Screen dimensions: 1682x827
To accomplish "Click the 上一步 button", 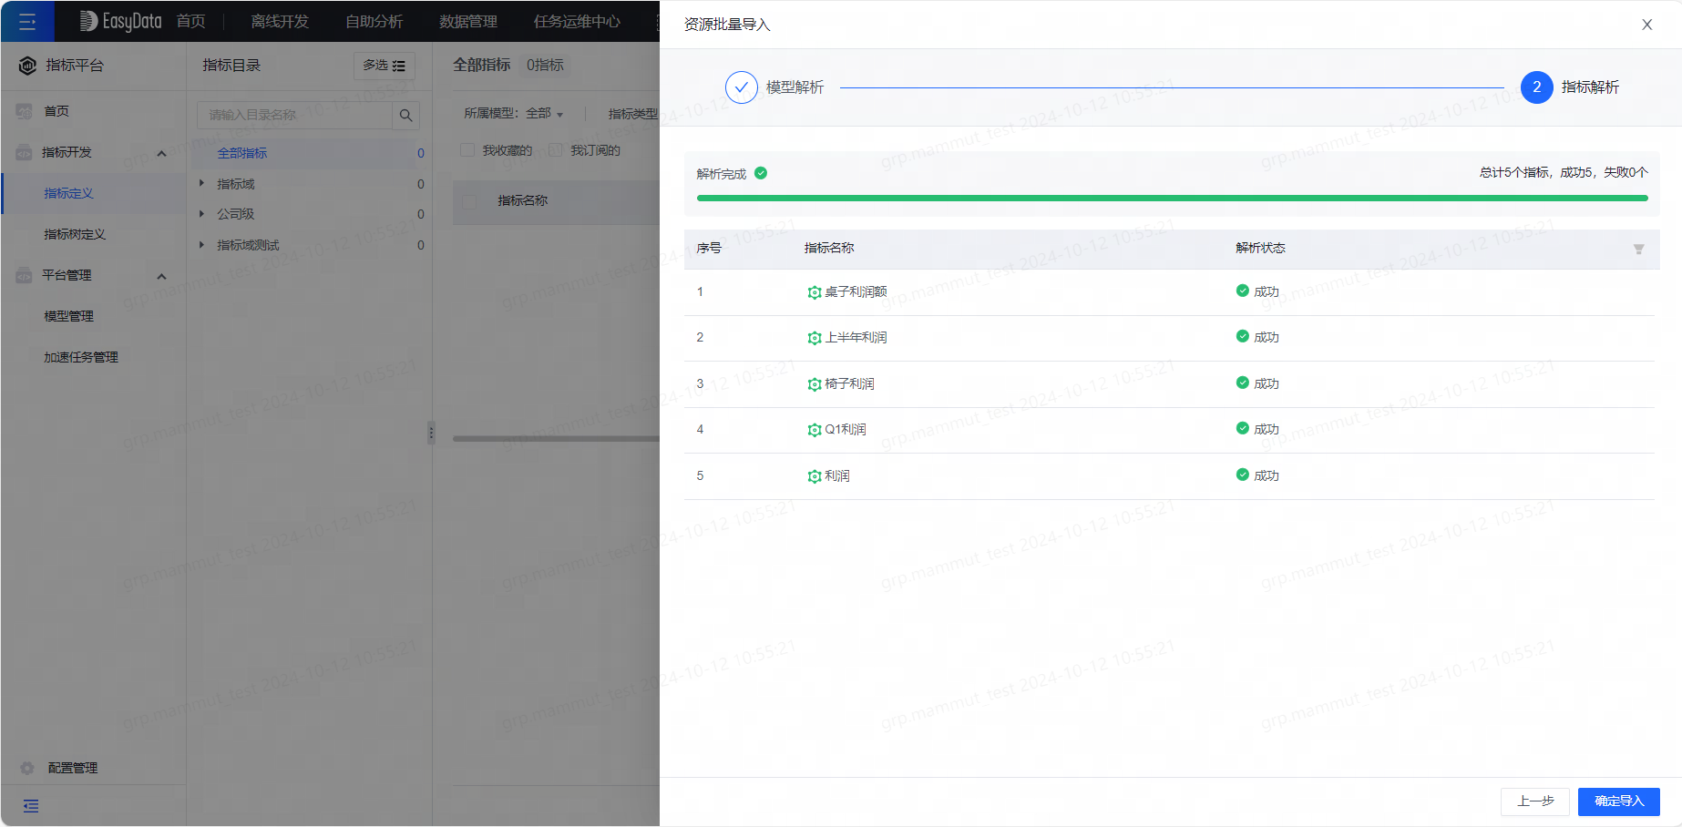I will [1534, 801].
